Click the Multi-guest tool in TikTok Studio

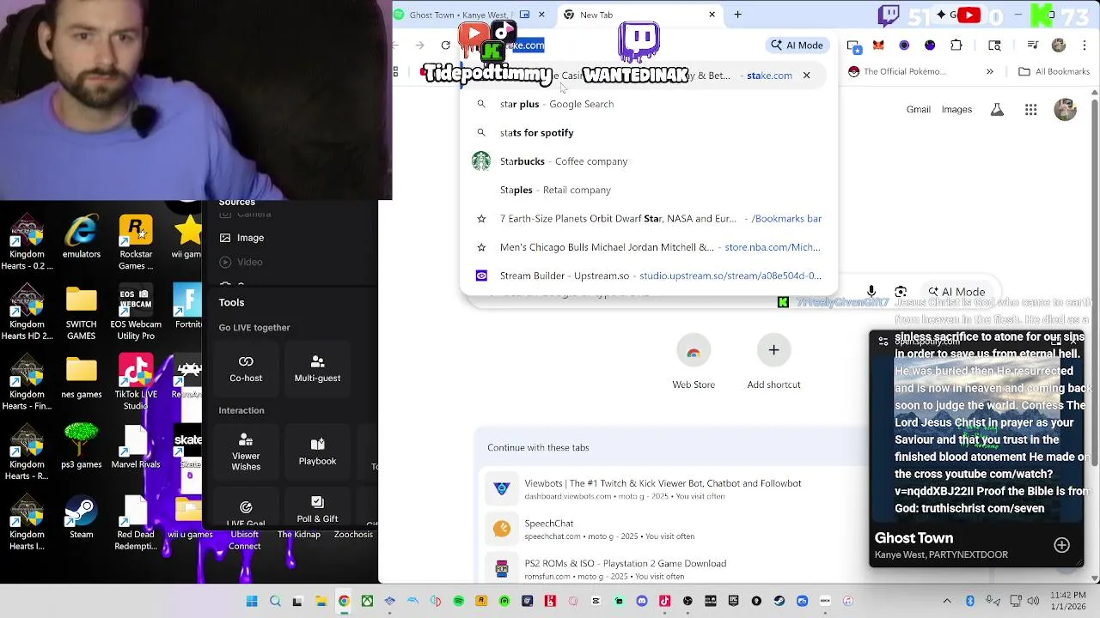317,368
